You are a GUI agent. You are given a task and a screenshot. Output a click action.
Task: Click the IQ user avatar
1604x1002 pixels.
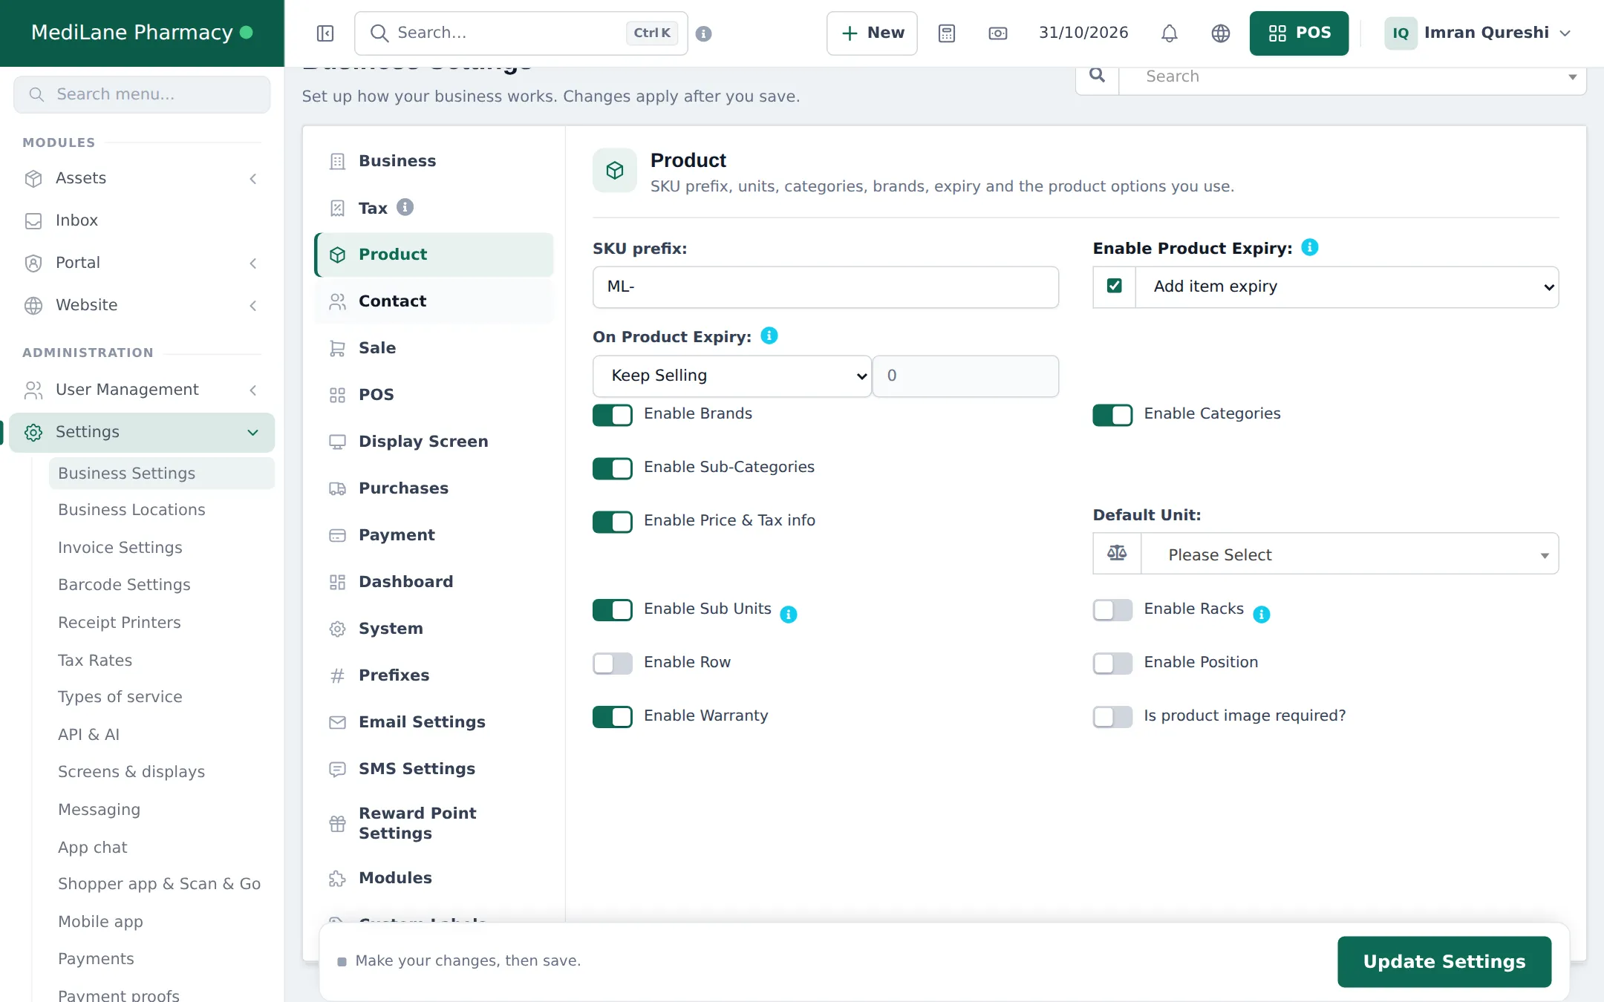point(1401,33)
